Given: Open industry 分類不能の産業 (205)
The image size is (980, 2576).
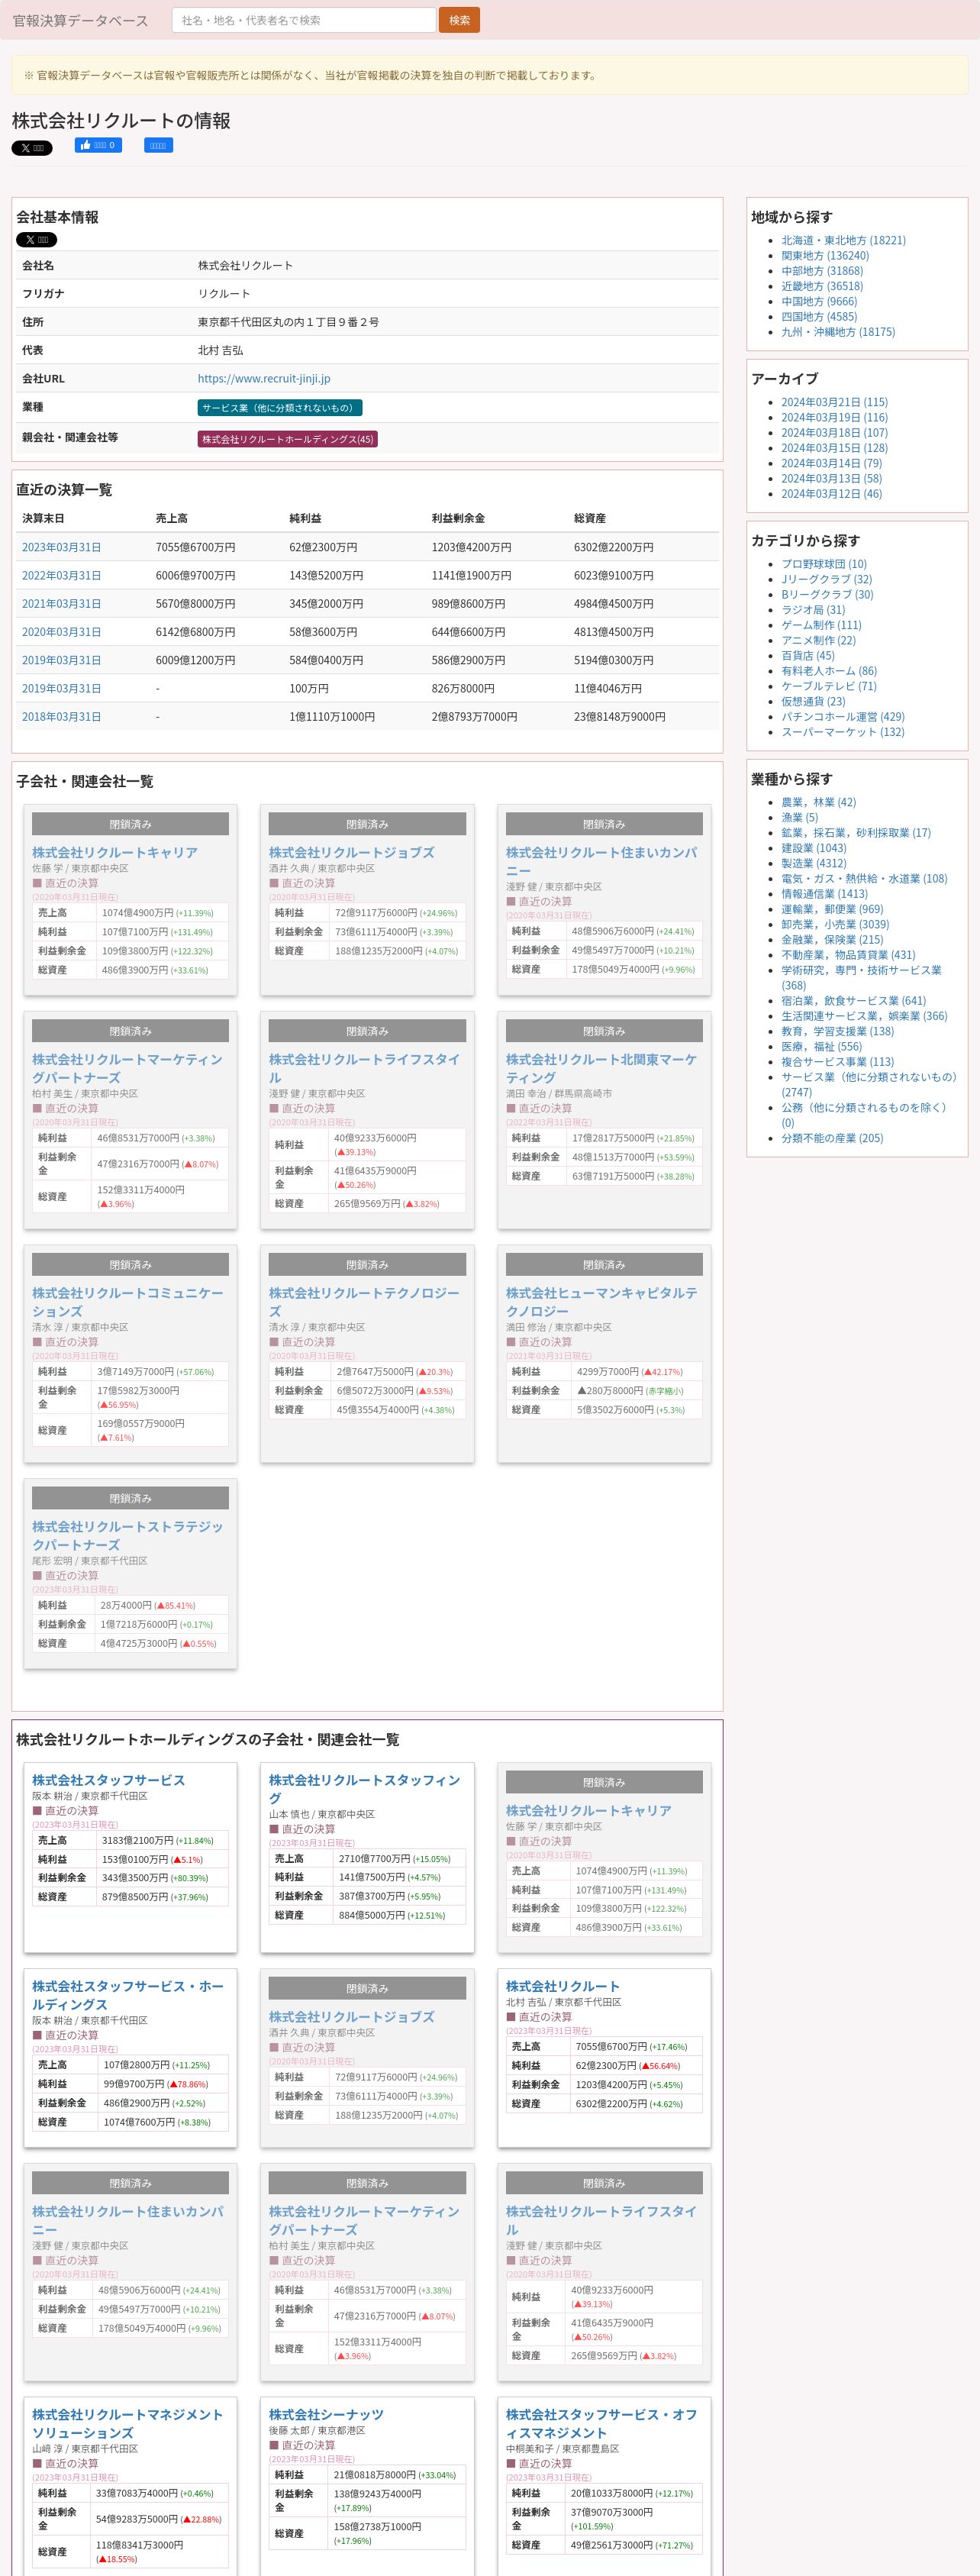Looking at the screenshot, I should pyautogui.click(x=832, y=1138).
